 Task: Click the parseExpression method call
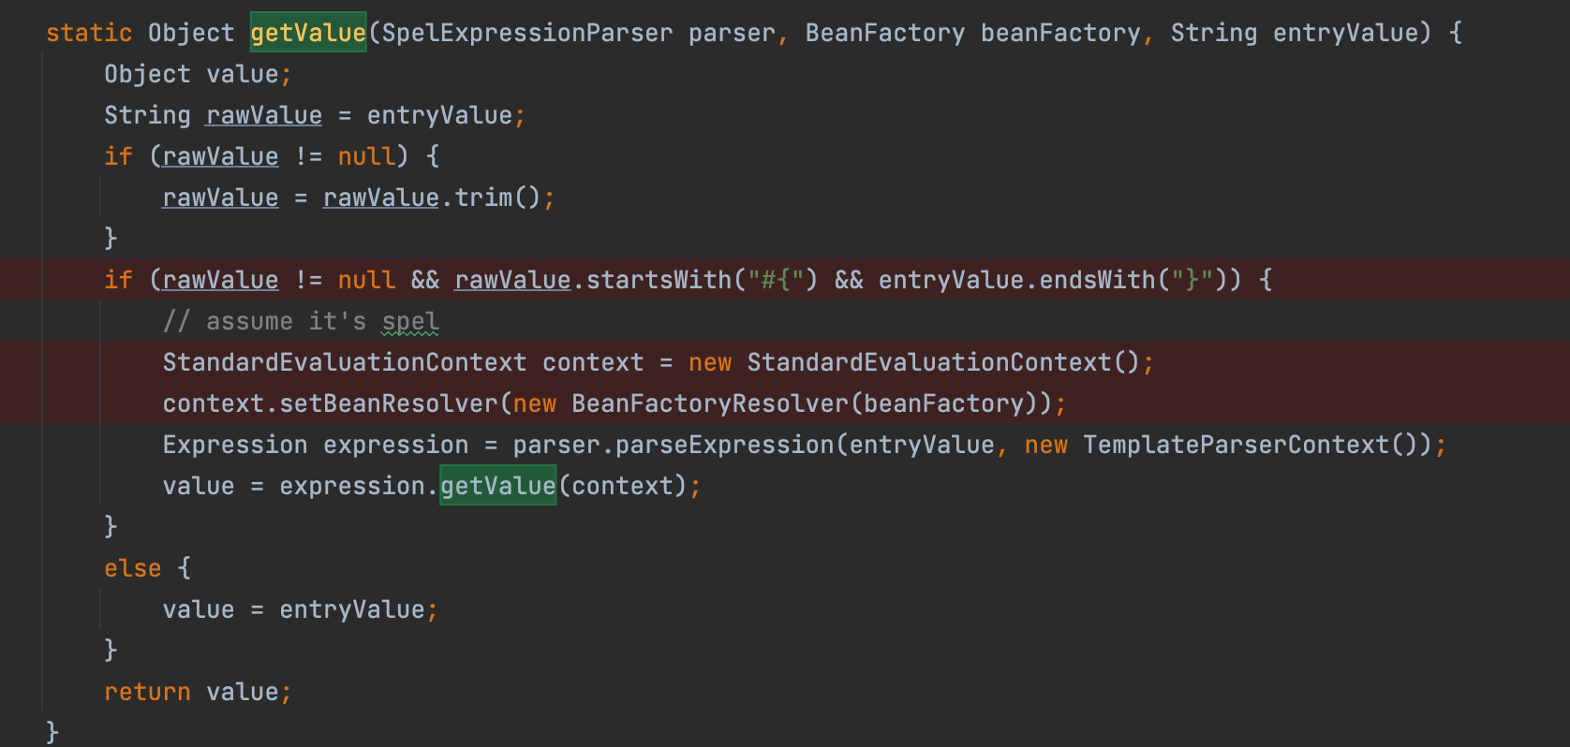click(x=724, y=445)
